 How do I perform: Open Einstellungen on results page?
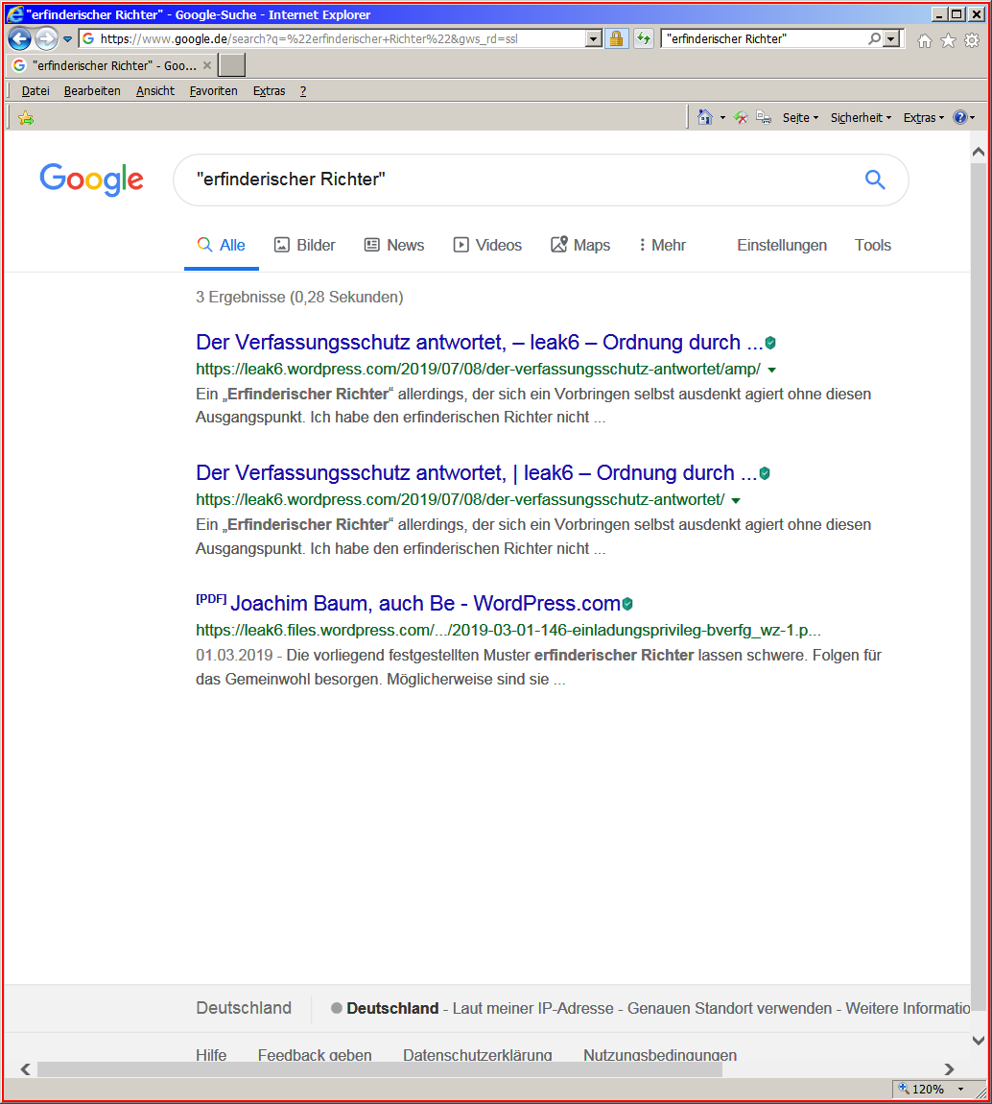(x=782, y=245)
